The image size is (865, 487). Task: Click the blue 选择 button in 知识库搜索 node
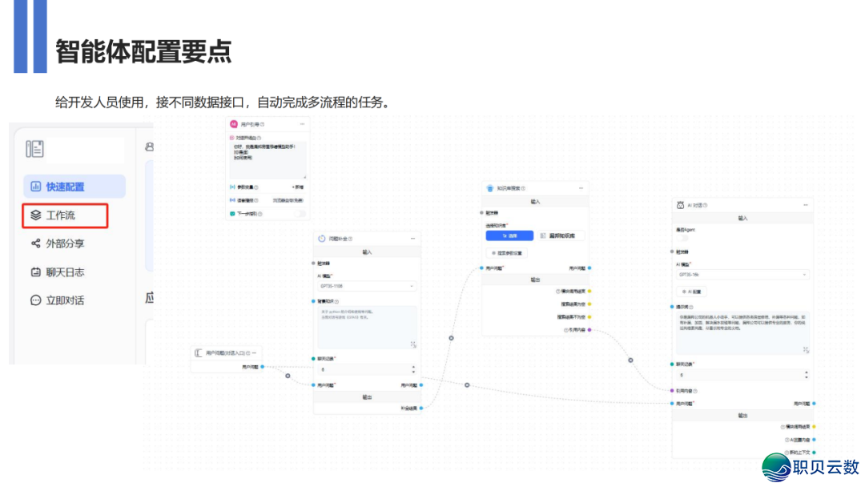coord(509,235)
